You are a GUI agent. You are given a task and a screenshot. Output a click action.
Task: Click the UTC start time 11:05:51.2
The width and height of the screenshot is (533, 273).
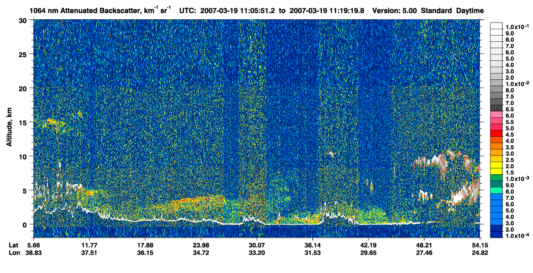pyautogui.click(x=256, y=11)
